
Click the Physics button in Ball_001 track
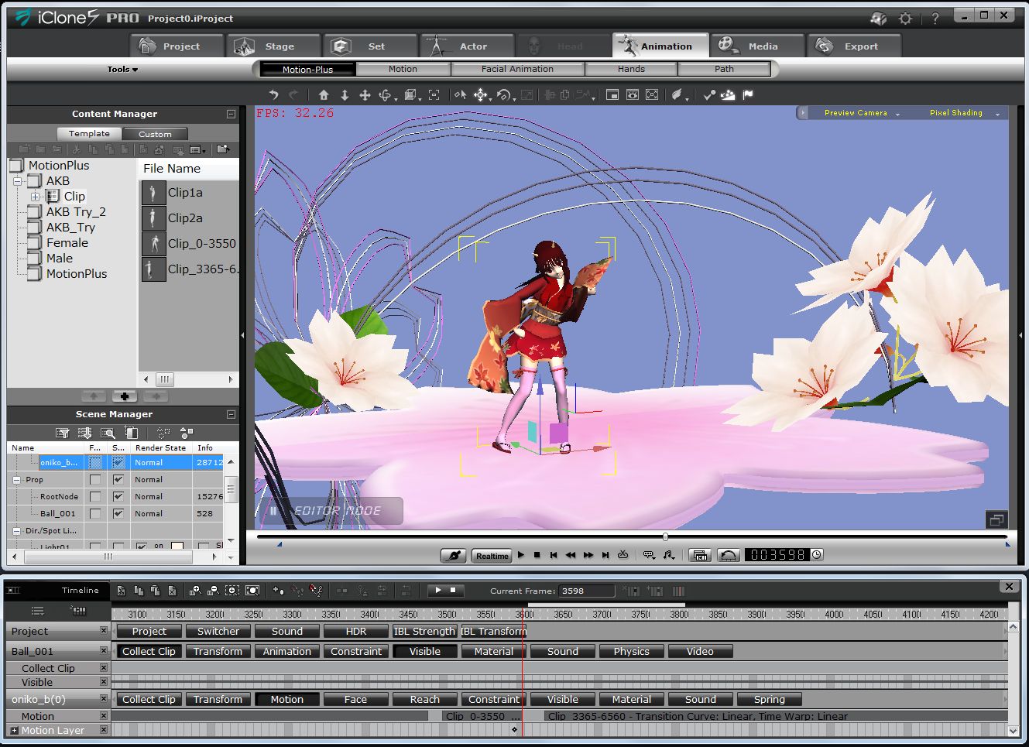[x=632, y=651]
